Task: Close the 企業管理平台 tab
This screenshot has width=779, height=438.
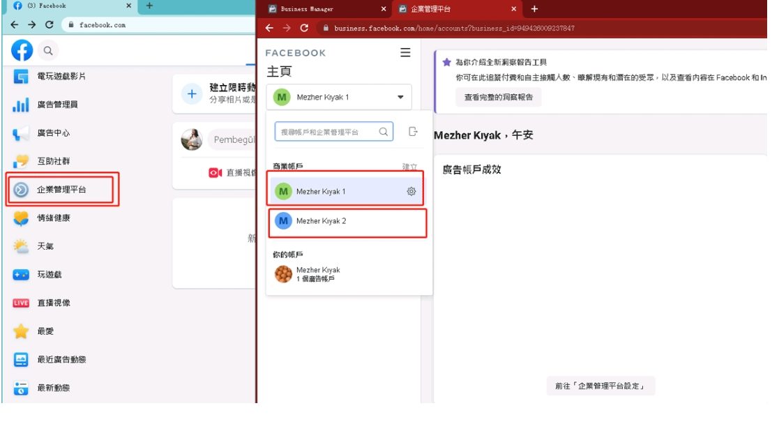Action: (514, 9)
